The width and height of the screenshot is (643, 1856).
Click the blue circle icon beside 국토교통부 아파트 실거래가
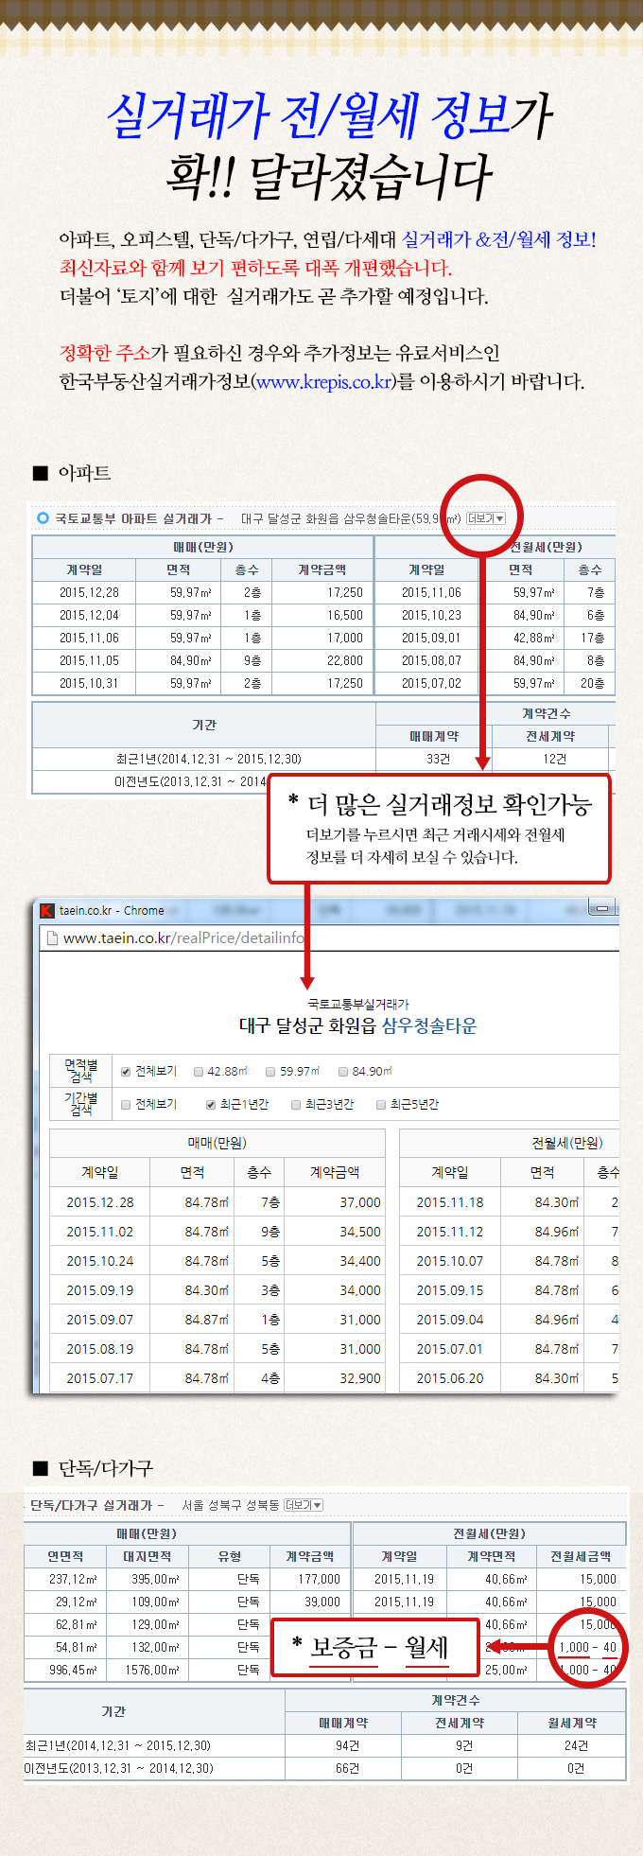click(43, 517)
